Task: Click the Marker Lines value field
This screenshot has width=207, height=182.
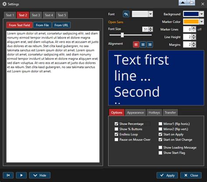Action: point(187,29)
